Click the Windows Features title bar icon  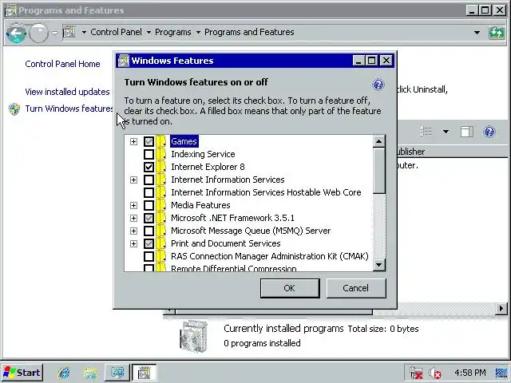(124, 61)
